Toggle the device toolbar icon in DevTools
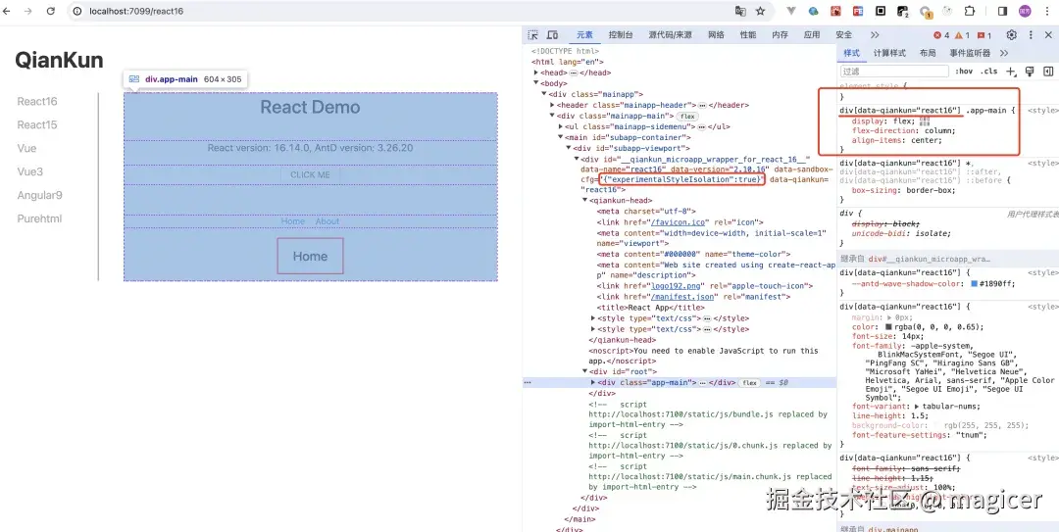This screenshot has width=1059, height=532. pos(552,35)
